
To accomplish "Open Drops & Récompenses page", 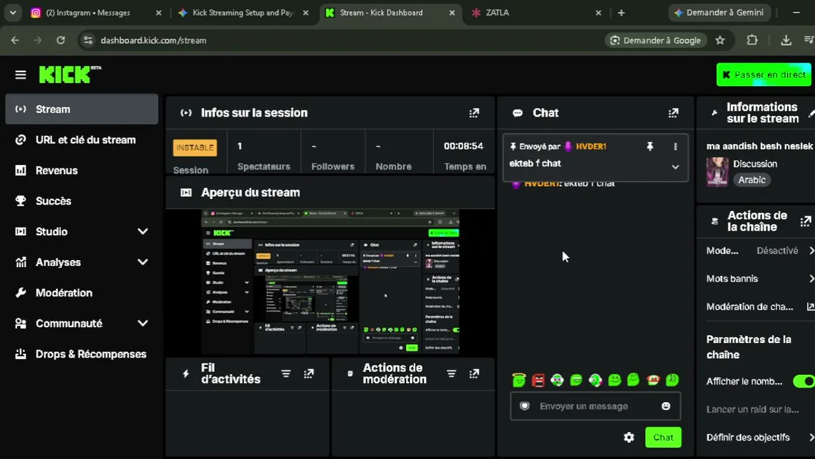I will pyautogui.click(x=82, y=354).
